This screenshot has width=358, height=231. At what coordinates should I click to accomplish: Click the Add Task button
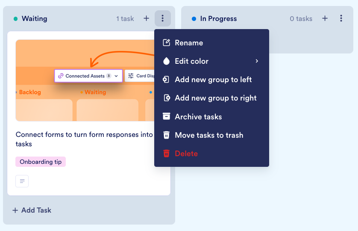coord(32,210)
